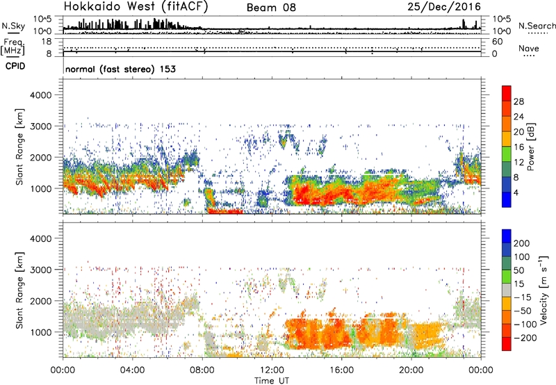This screenshot has width=556, height=385.
Task: Click the 'Beam 08' label
Action: pos(271,8)
